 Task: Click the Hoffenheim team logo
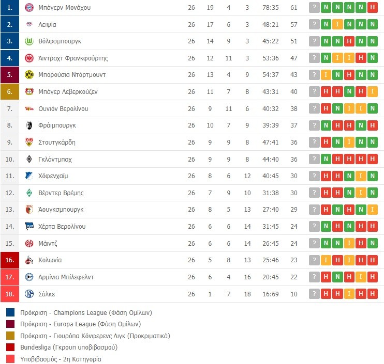point(29,176)
